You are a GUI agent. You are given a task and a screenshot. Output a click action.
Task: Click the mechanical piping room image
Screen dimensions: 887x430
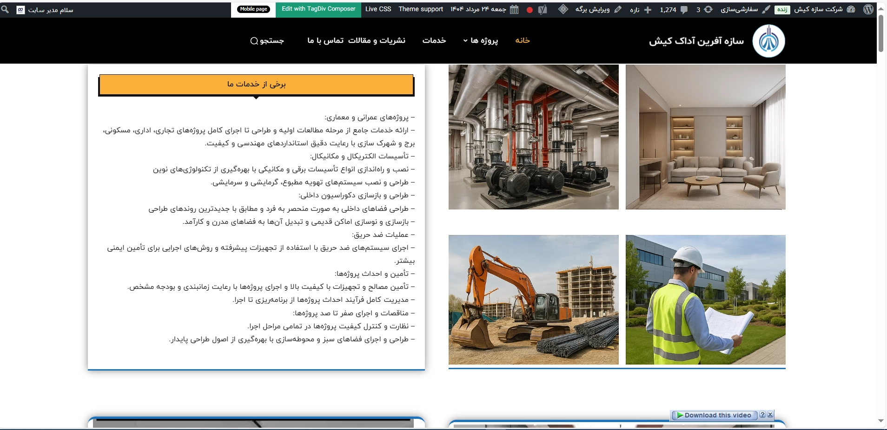coord(533,137)
